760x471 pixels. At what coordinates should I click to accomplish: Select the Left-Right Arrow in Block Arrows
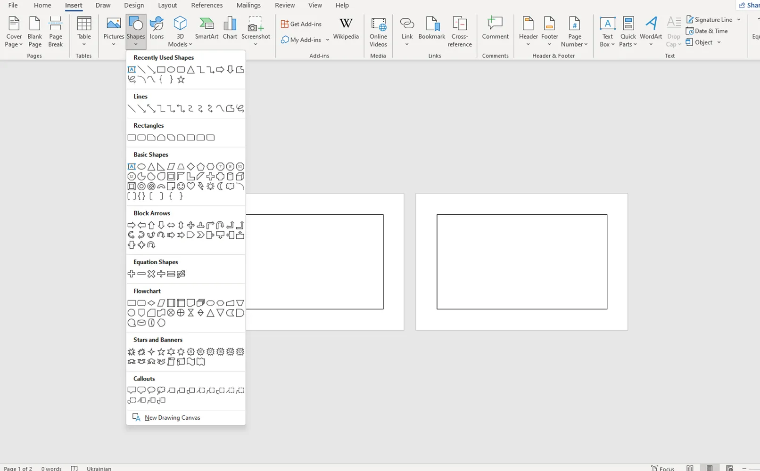click(x=171, y=225)
